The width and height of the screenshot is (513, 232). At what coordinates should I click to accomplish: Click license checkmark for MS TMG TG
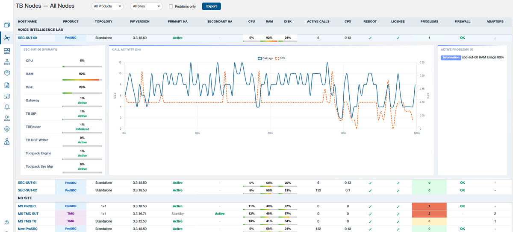click(398, 221)
